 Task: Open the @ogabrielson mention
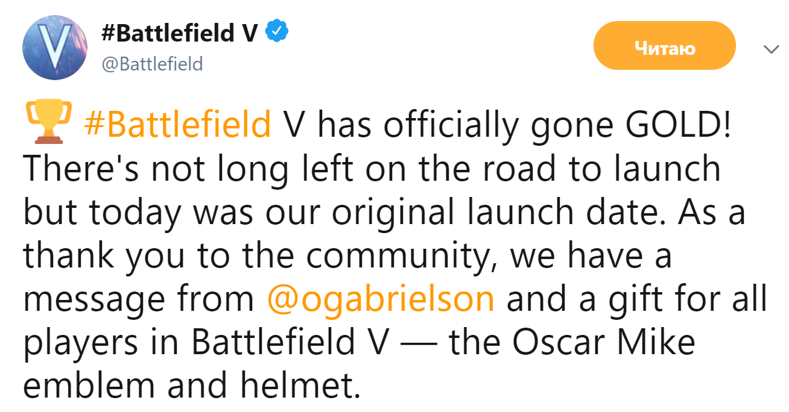(x=381, y=299)
